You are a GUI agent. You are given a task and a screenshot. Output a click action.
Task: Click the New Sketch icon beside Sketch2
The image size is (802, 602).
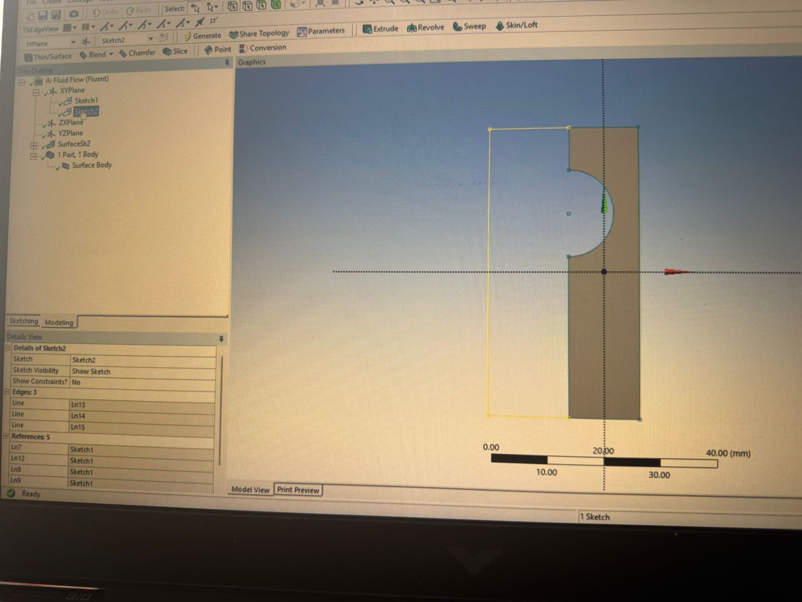tap(164, 38)
